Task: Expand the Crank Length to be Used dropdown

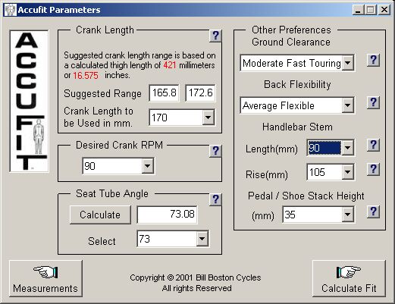Action: pyautogui.click(x=208, y=118)
